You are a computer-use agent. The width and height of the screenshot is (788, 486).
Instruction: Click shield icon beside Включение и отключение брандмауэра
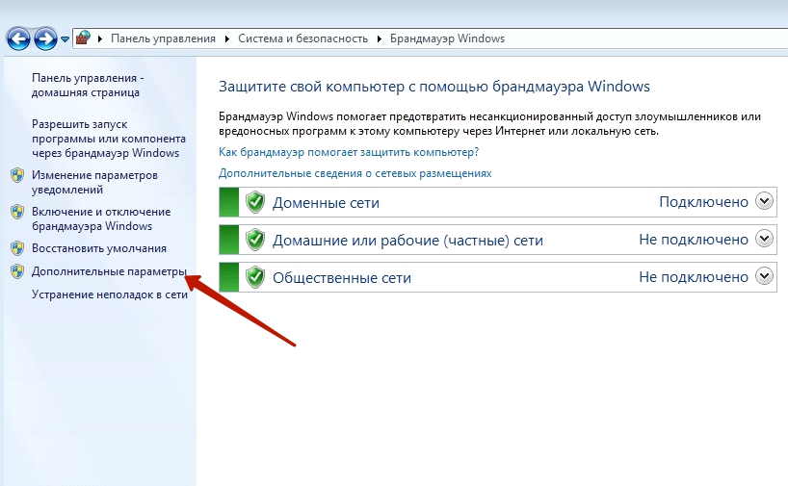[x=17, y=212]
